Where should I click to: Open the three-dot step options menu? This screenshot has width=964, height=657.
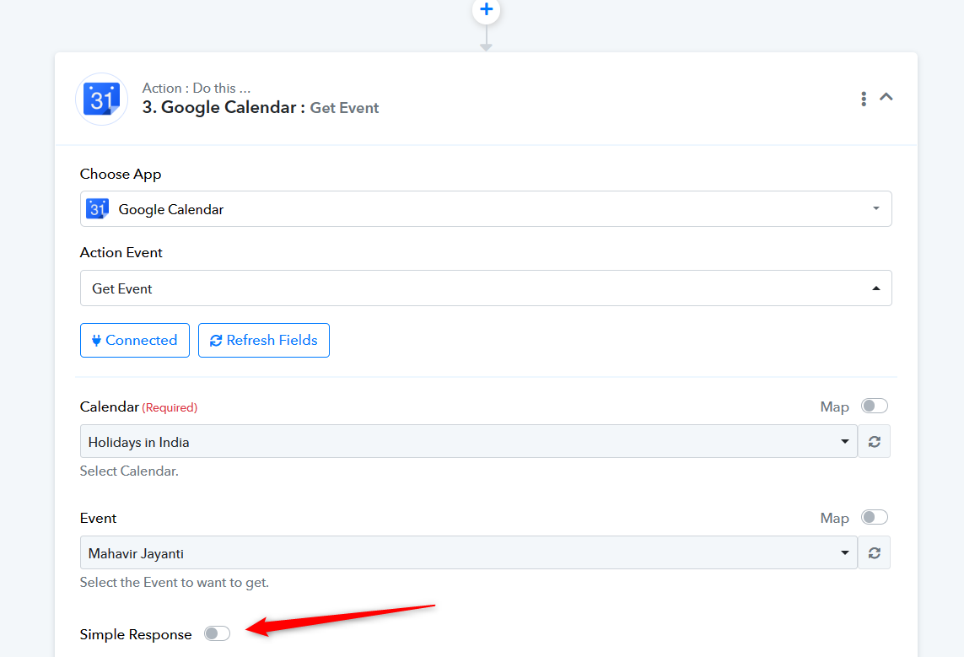click(x=864, y=99)
